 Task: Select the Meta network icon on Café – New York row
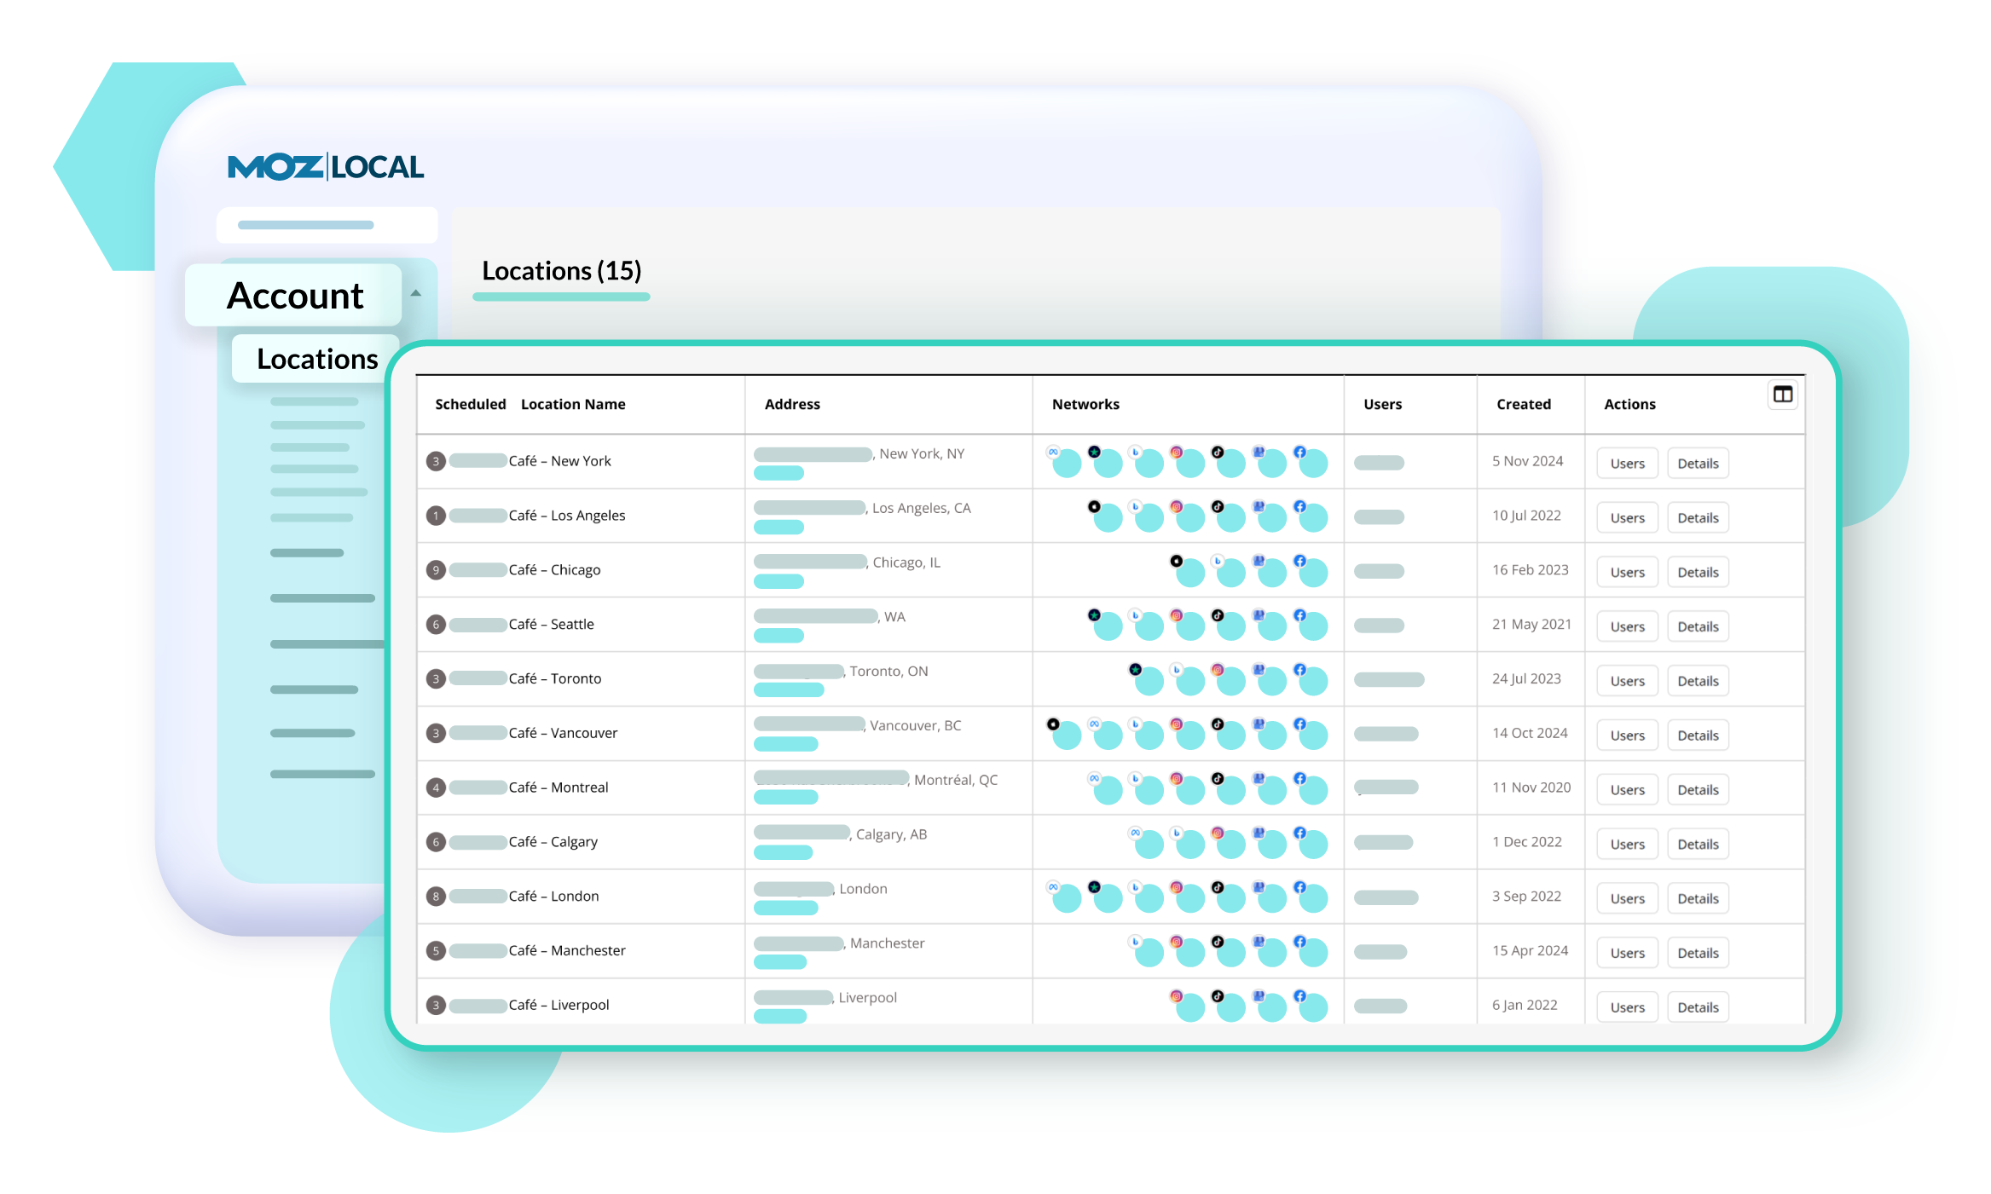pos(1054,451)
